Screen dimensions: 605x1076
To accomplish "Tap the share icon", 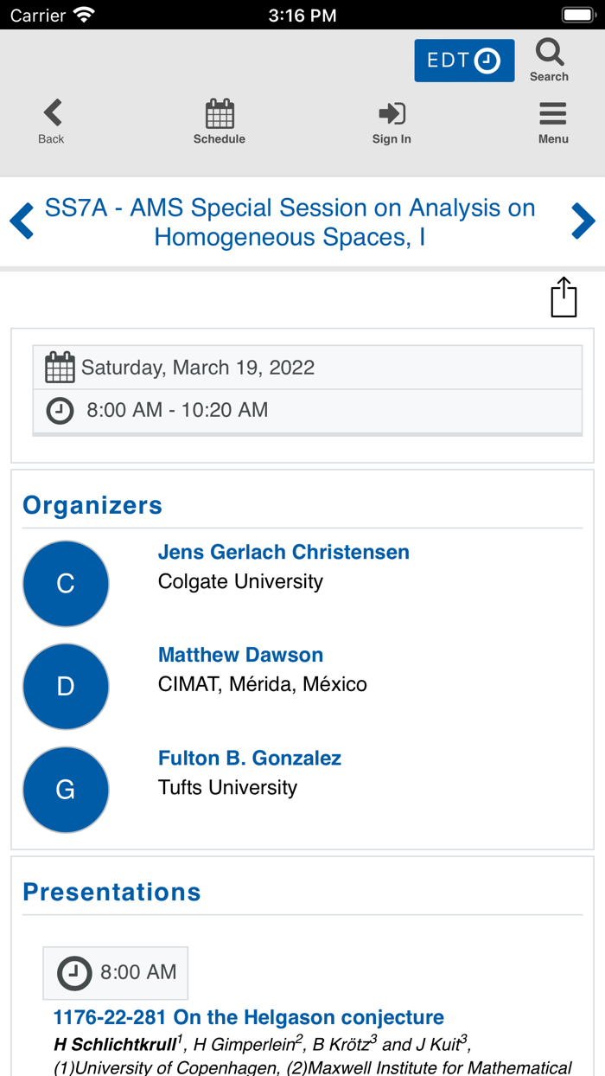I will coord(564,298).
